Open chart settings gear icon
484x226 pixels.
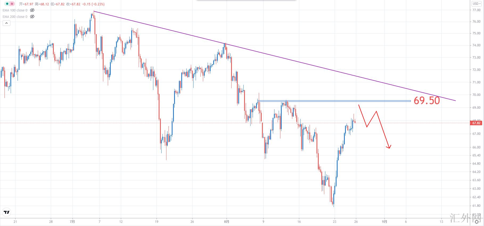coord(477,222)
